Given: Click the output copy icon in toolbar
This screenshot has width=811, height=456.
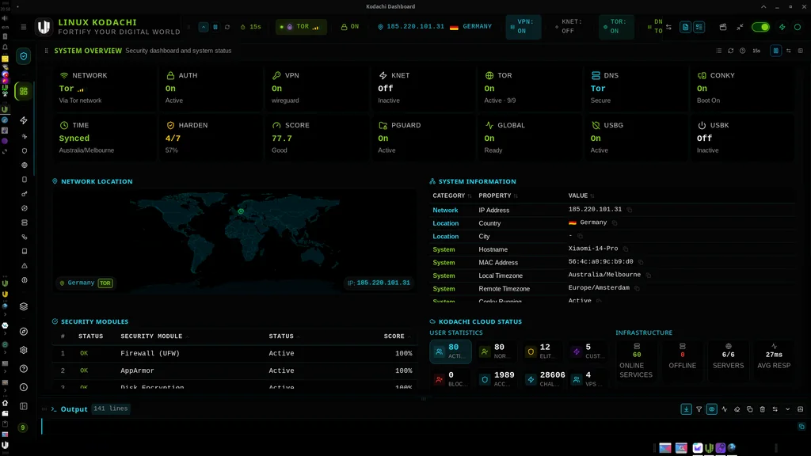Looking at the screenshot, I should [749, 409].
